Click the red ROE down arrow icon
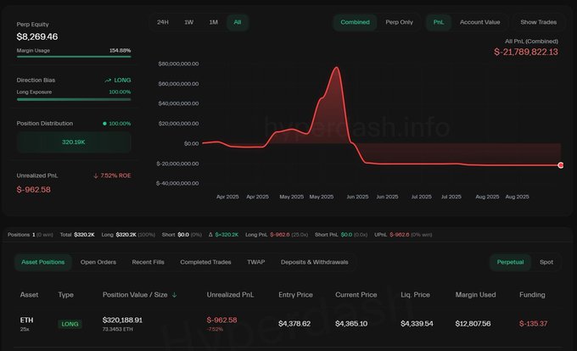This screenshot has height=351, width=577. pos(96,175)
